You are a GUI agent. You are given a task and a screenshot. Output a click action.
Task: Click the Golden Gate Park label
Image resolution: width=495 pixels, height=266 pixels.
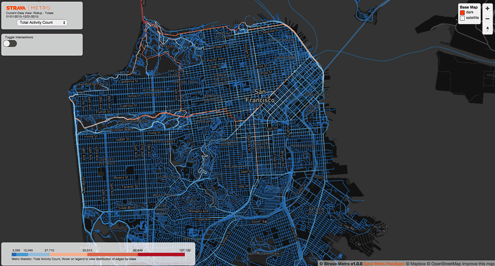coord(133,121)
